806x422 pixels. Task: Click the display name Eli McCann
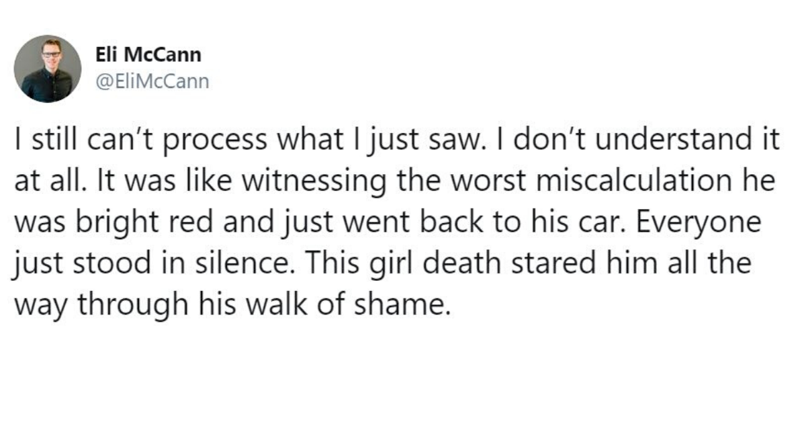click(x=149, y=56)
